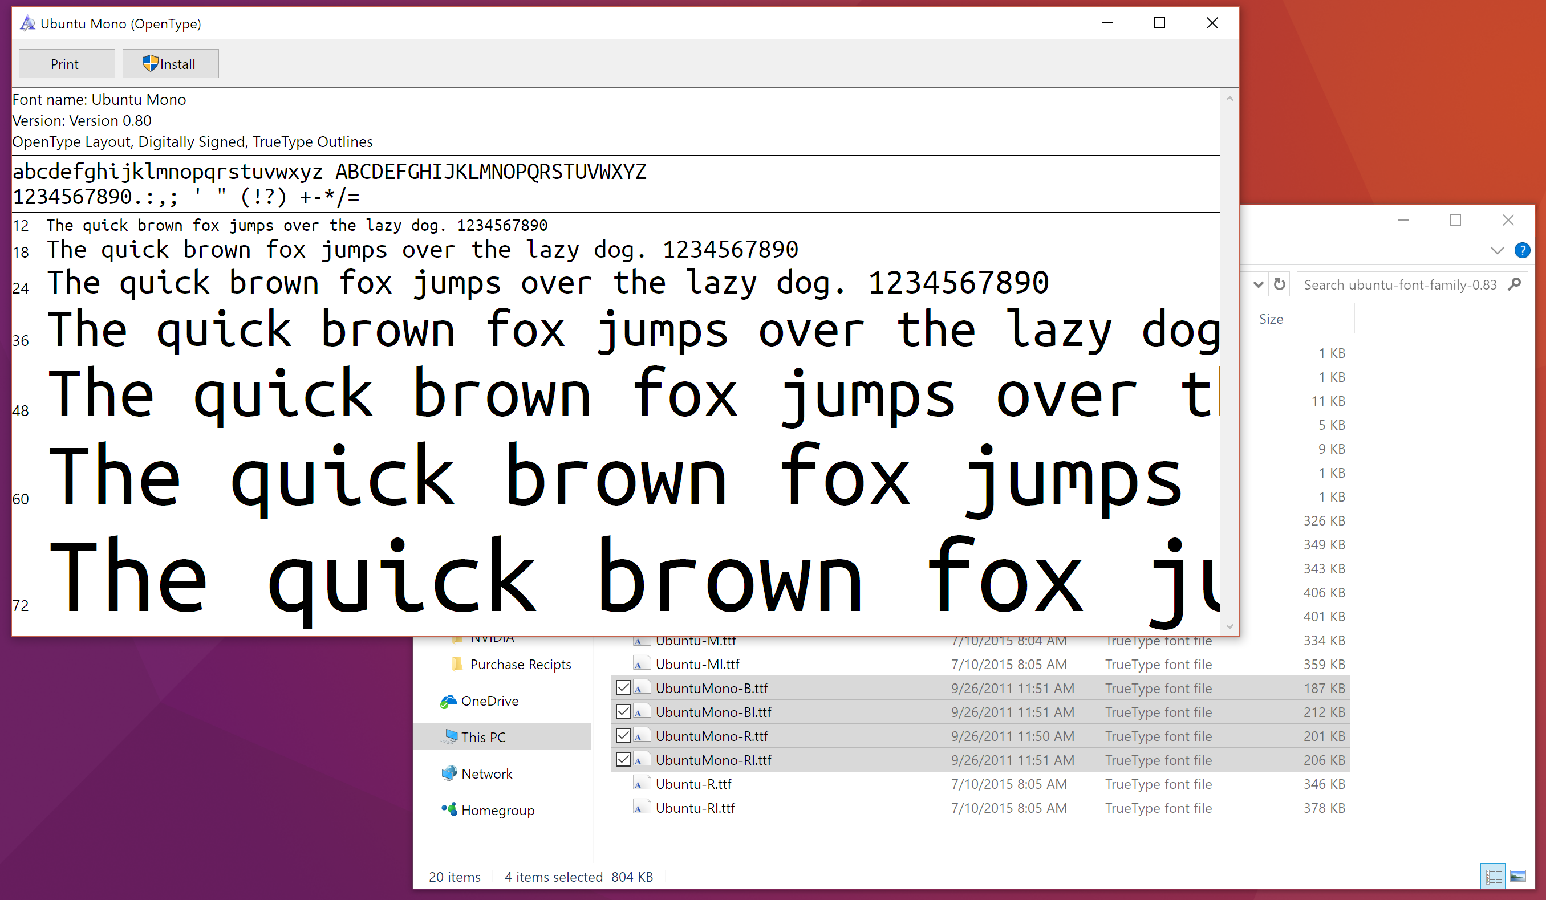Select This PC in navigation pane
This screenshot has width=1546, height=900.
[x=502, y=736]
